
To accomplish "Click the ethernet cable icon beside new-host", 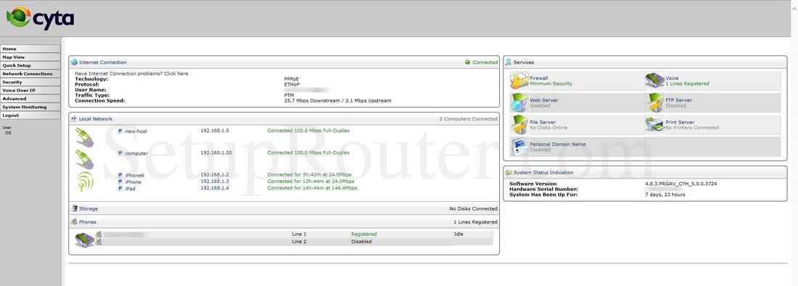I will [84, 137].
